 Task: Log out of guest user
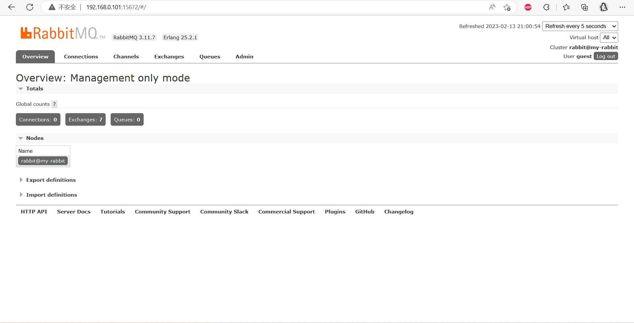point(606,56)
